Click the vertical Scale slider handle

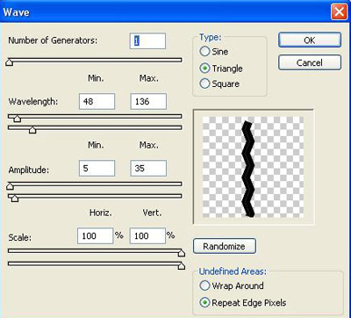point(182,265)
